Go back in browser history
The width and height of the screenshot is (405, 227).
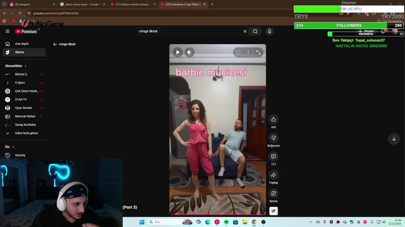4,13
